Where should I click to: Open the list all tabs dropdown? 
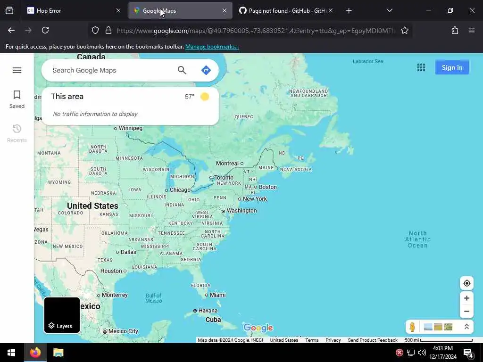389,10
